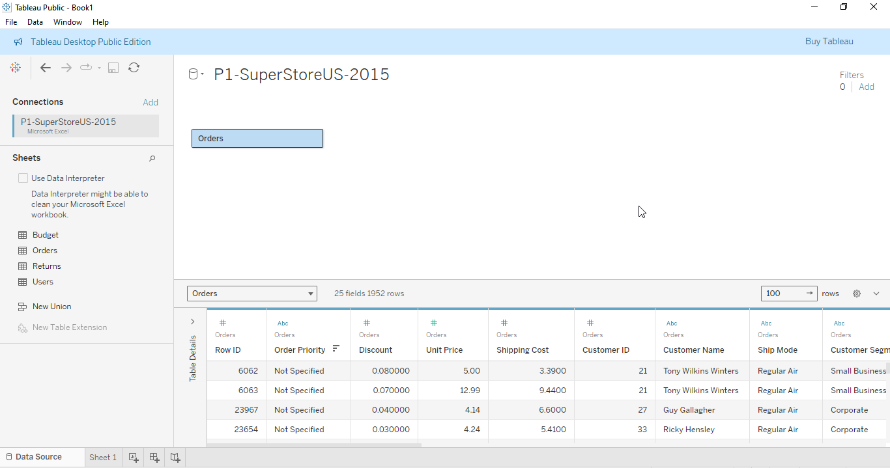Open the redo options dropdown arrow
Viewport: 890px width, 468px height.
pos(99,68)
